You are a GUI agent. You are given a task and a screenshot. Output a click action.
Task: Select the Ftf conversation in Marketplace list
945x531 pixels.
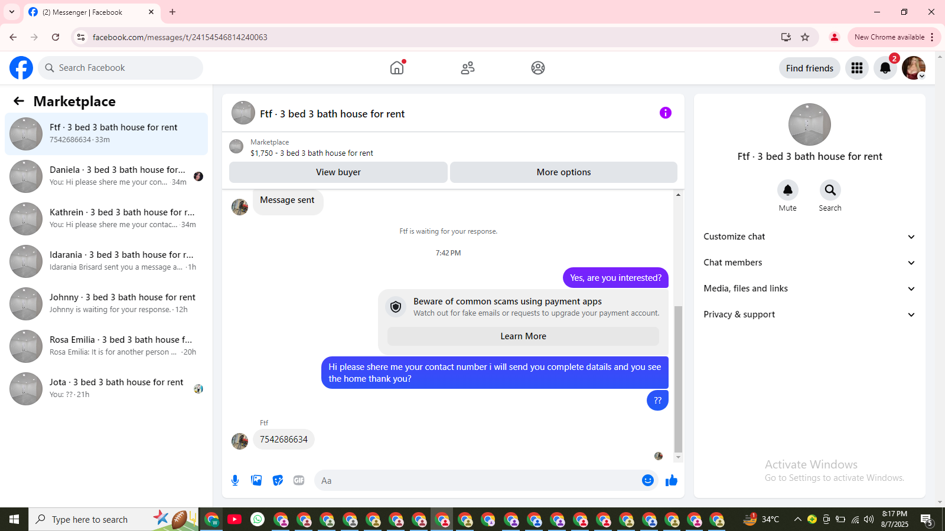click(106, 133)
